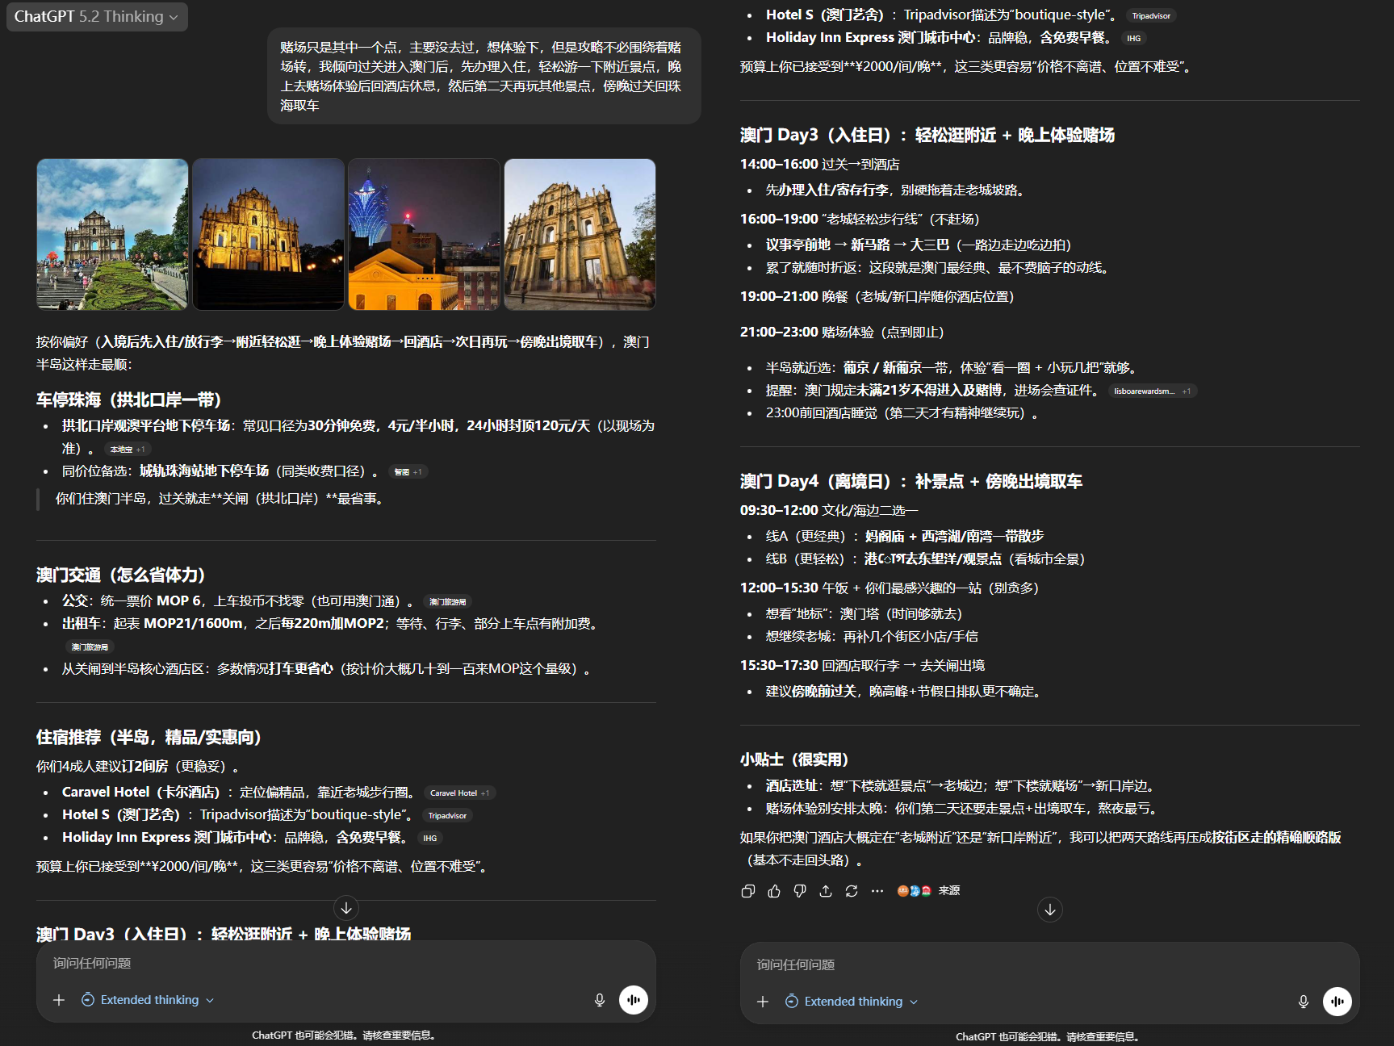
Task: Click the microphone icon in the left chat box
Action: (600, 1000)
